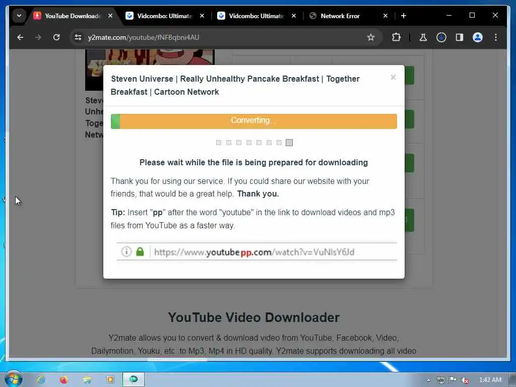Open Chrome Labs flask icon
The height and width of the screenshot is (387, 516).
pyautogui.click(x=423, y=37)
